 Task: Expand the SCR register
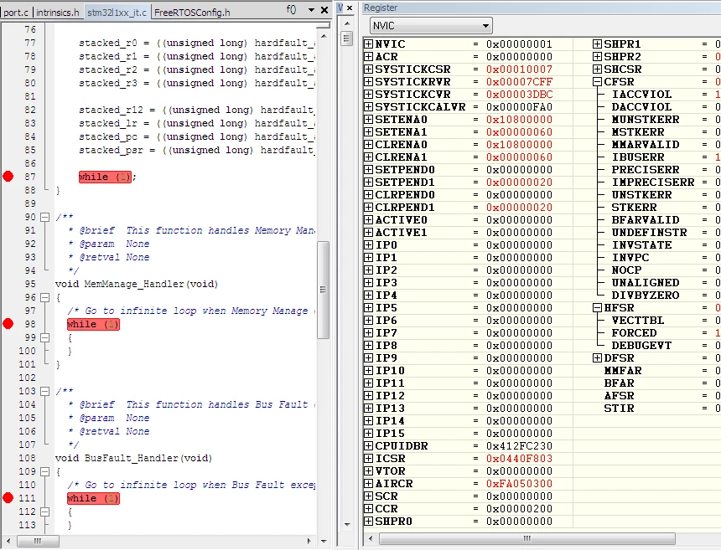(x=368, y=496)
